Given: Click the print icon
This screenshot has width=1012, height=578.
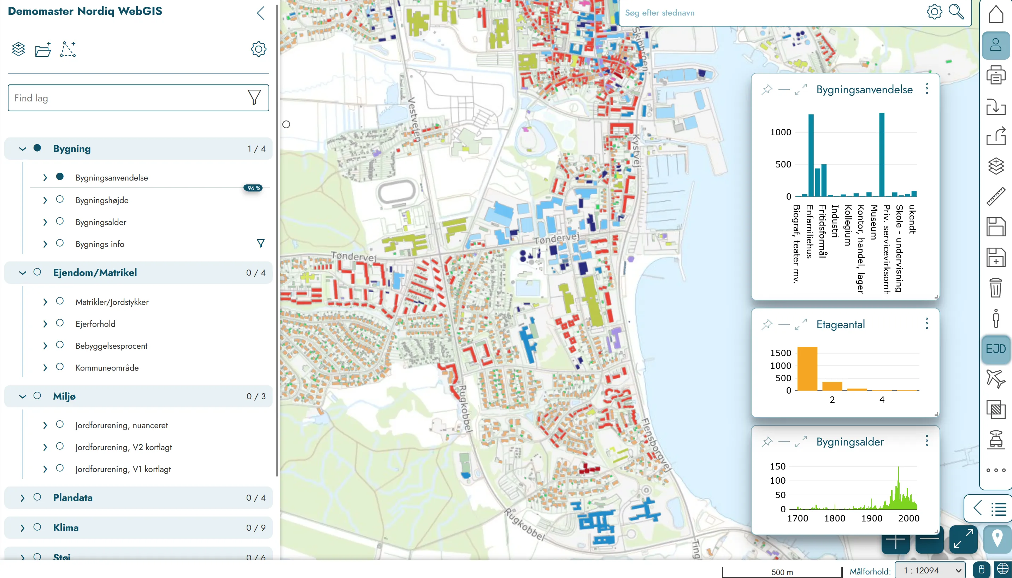Looking at the screenshot, I should [996, 75].
